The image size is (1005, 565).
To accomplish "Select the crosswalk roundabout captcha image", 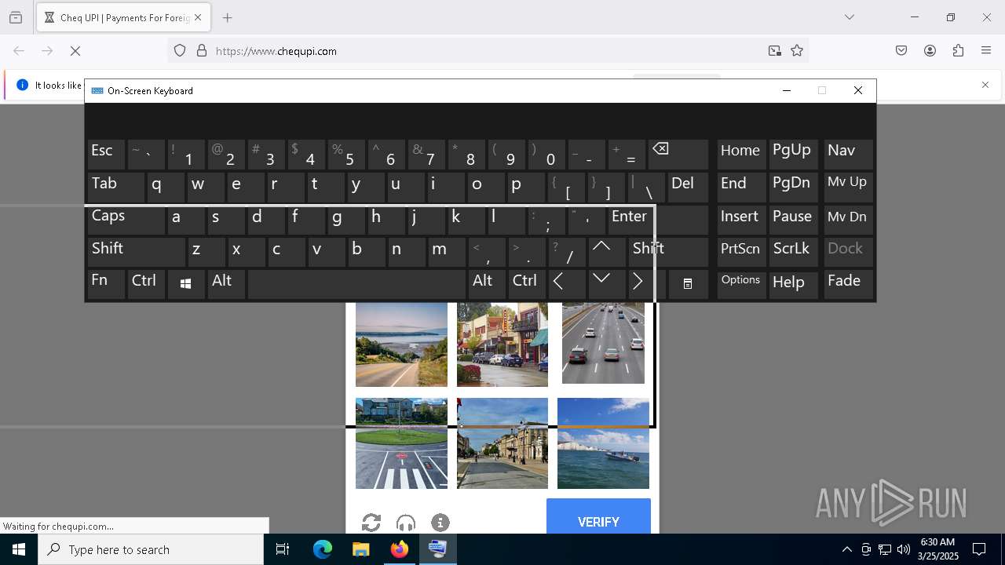I will 401,443.
